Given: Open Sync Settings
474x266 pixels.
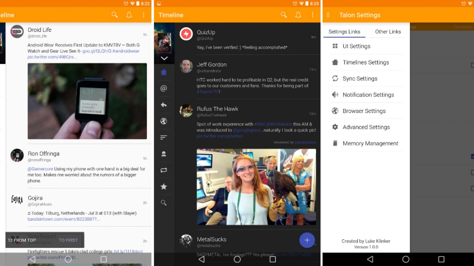Looking at the screenshot, I should tap(367, 78).
